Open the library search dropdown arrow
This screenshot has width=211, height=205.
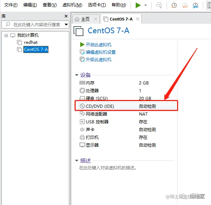click(66, 24)
